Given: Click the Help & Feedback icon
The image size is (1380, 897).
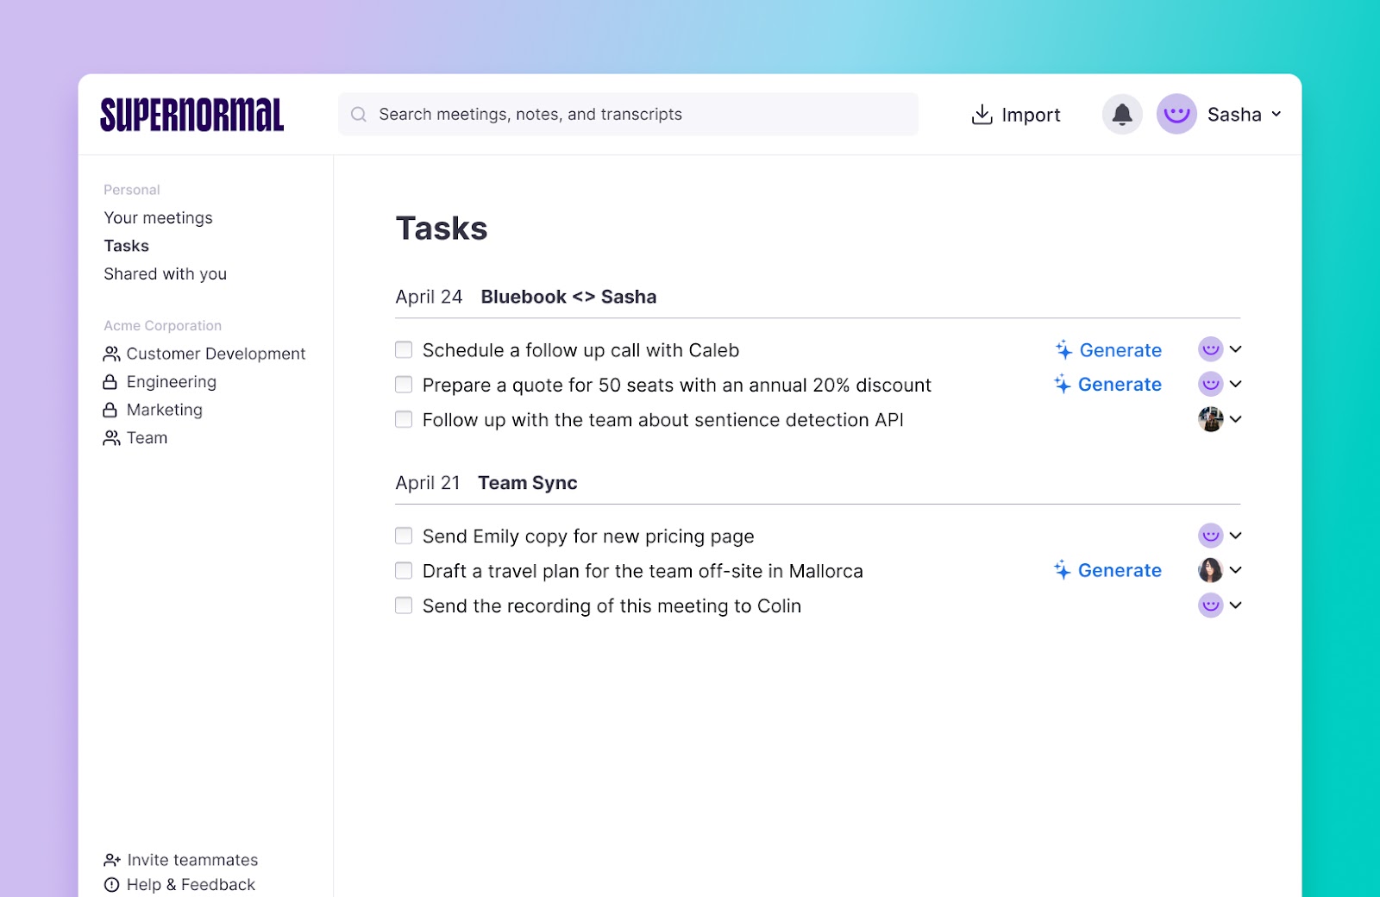Looking at the screenshot, I should pyautogui.click(x=111, y=885).
